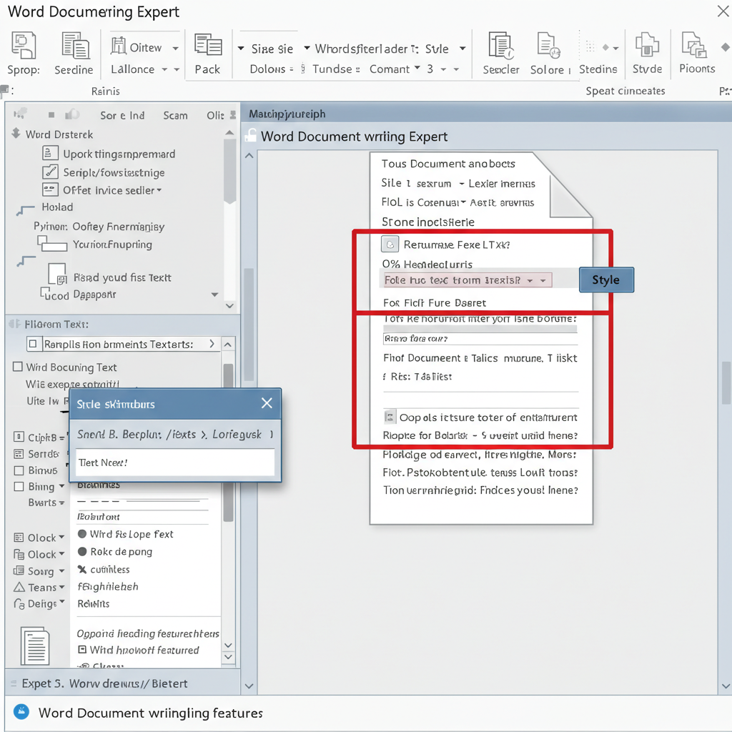Click the Oirtew icon in ribbon
This screenshot has height=732, width=732.
(119, 46)
